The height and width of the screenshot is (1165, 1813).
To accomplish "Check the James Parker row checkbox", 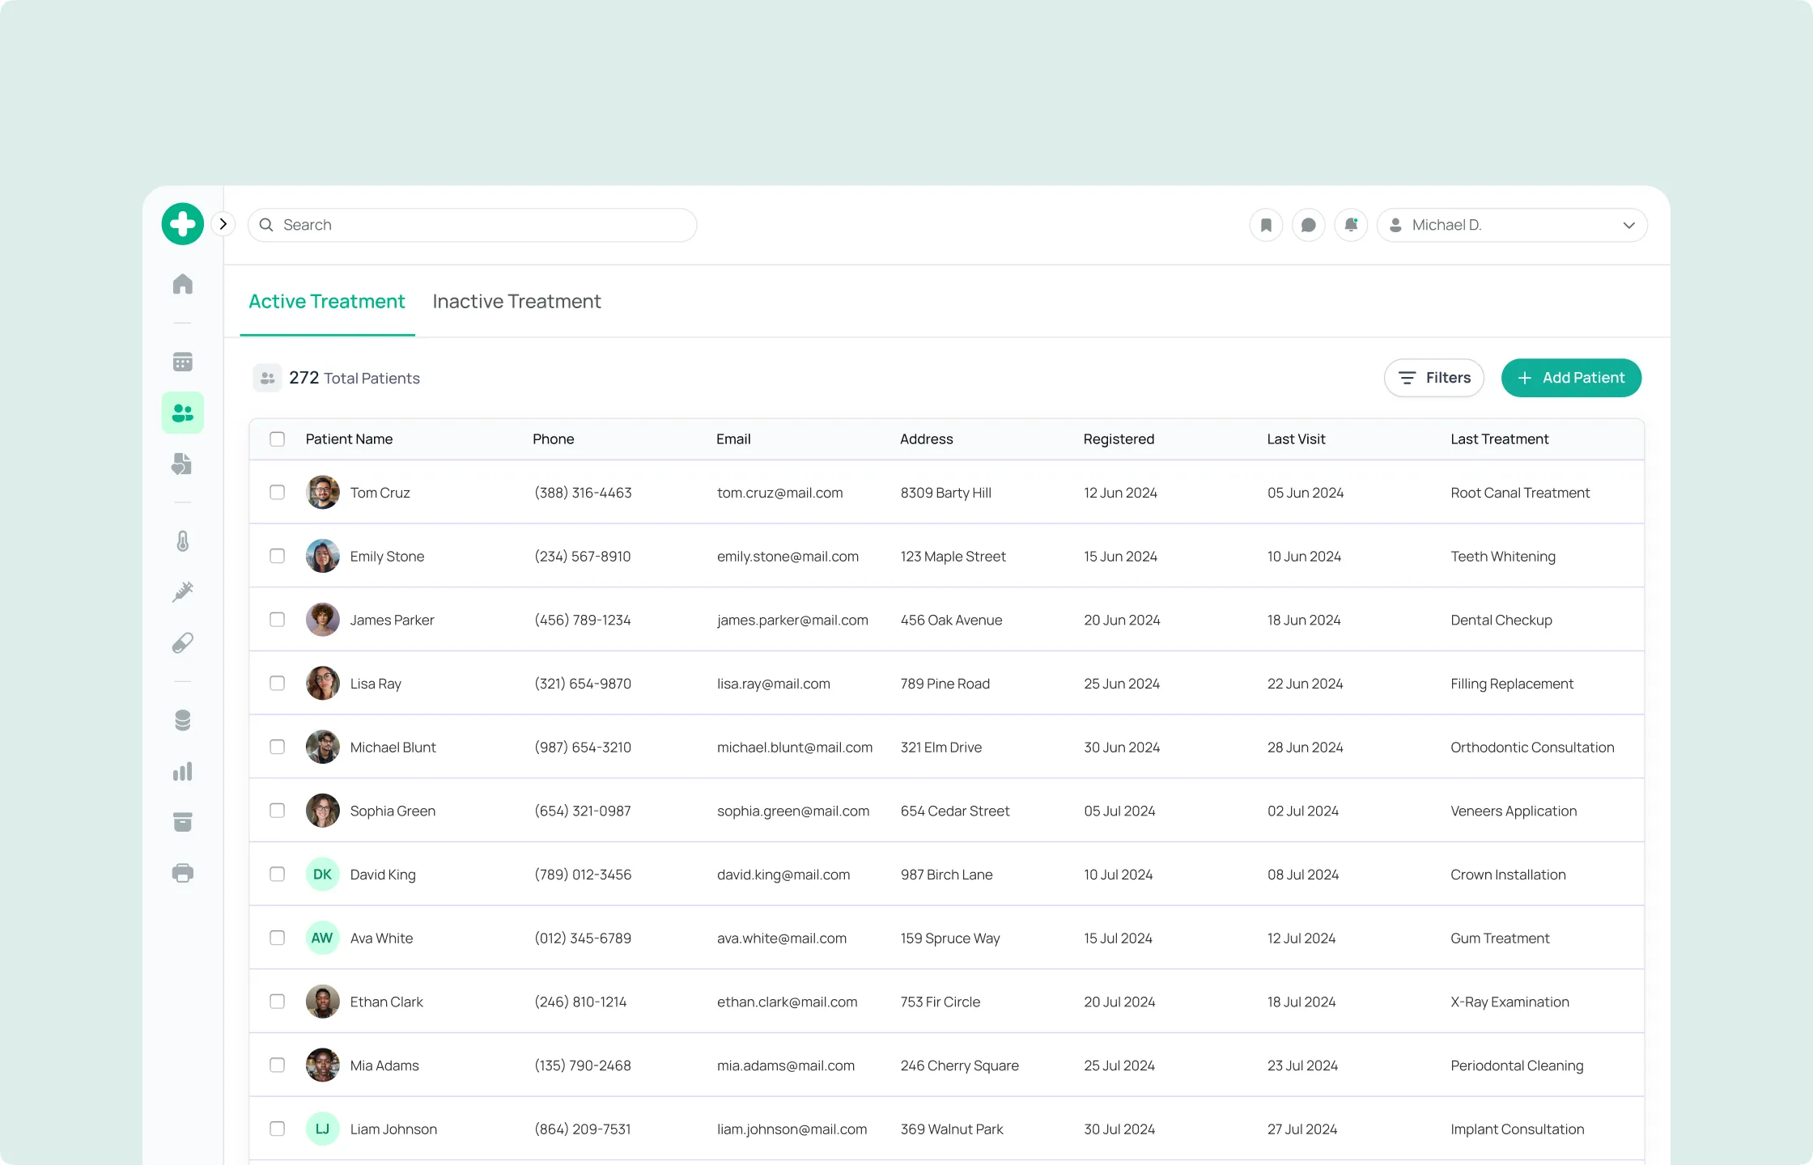I will [278, 620].
